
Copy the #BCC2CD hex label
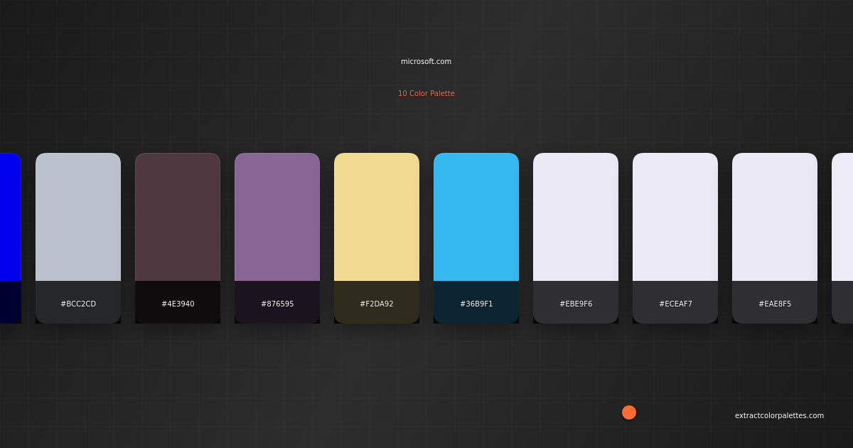pyautogui.click(x=78, y=304)
